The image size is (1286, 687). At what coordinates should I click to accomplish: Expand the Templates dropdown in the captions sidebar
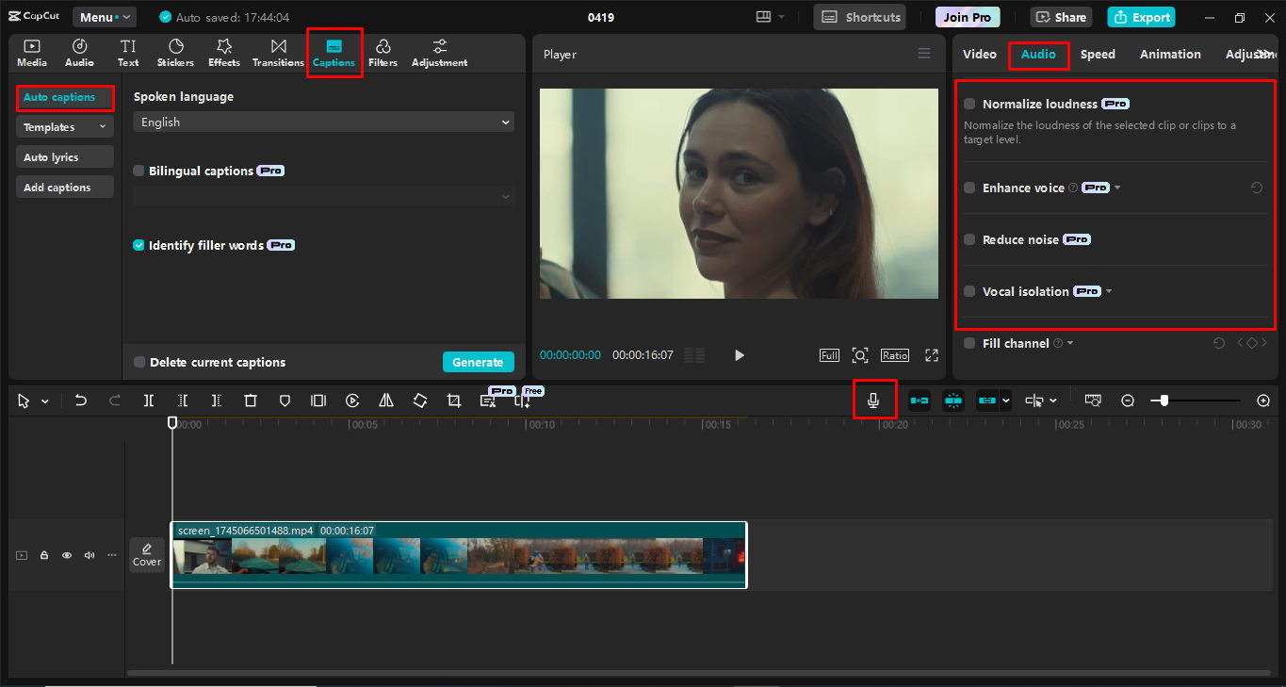64,127
